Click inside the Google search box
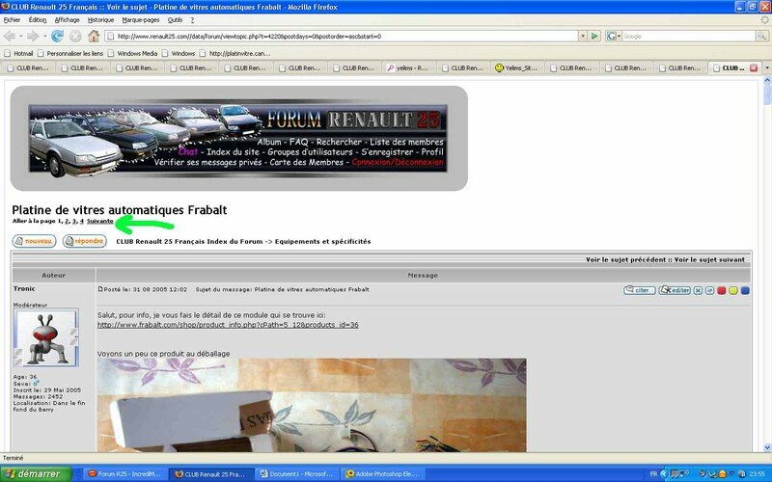Image resolution: width=772 pixels, height=482 pixels. coord(689,36)
